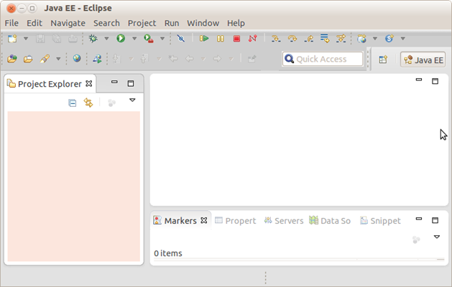This screenshot has height=287, width=452.
Task: Click the New wizard icon in toolbar
Action: (12, 38)
